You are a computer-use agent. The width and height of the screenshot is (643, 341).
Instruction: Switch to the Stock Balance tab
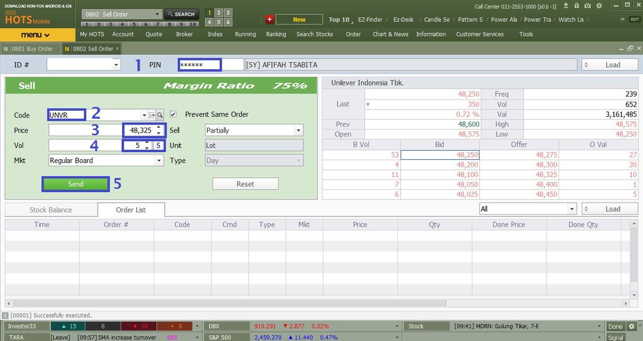[51, 210]
